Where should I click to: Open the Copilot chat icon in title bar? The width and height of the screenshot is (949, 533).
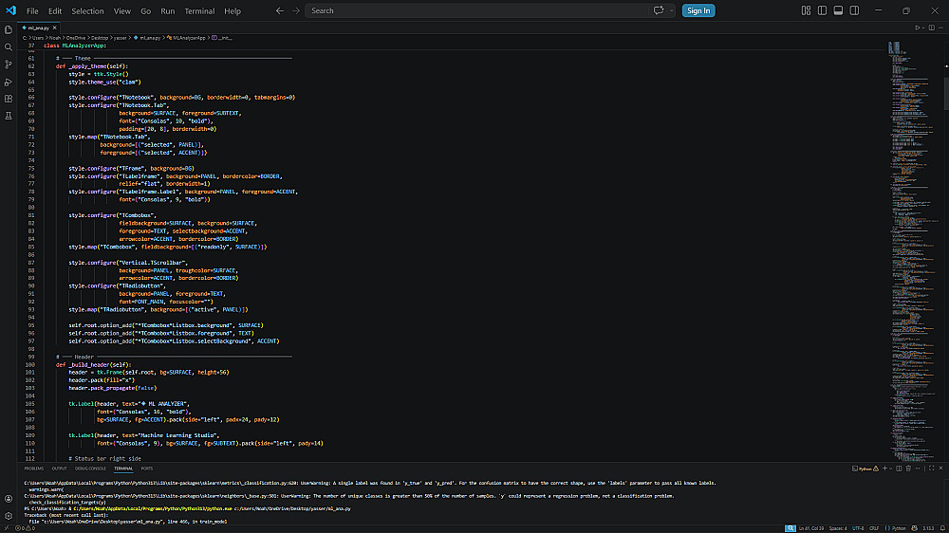coord(658,10)
